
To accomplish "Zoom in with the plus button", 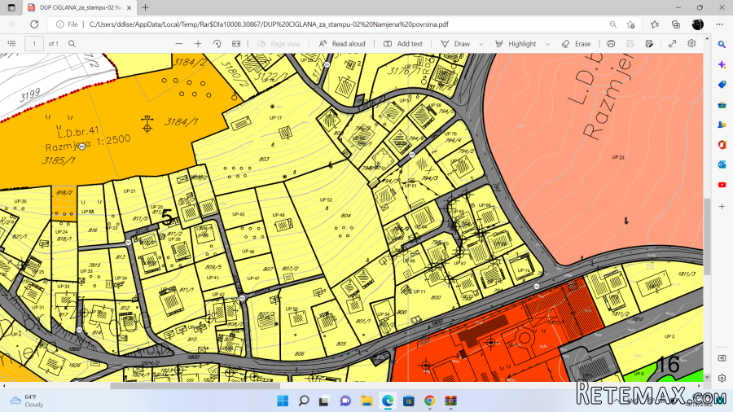I will pos(198,43).
